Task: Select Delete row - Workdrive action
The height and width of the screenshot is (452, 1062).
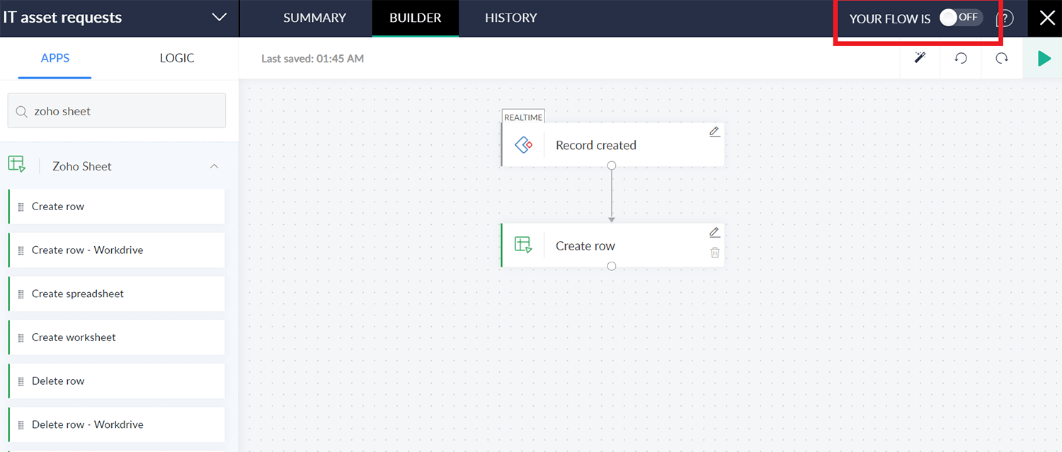Action: [x=117, y=424]
